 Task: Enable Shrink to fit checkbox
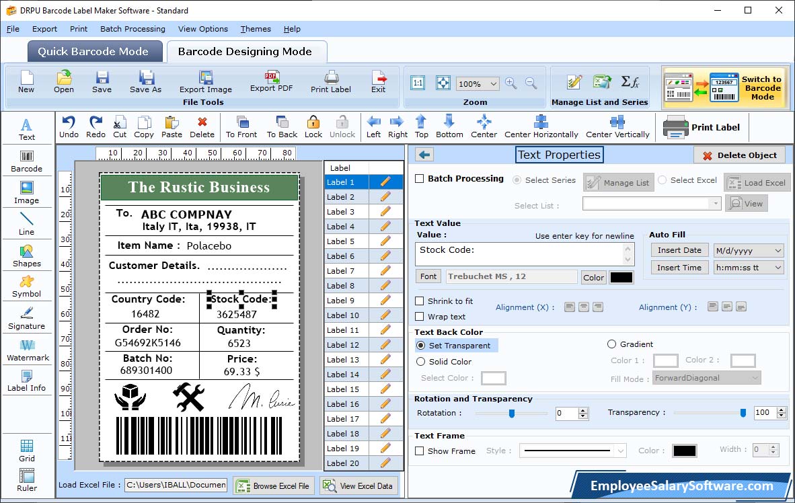[419, 301]
